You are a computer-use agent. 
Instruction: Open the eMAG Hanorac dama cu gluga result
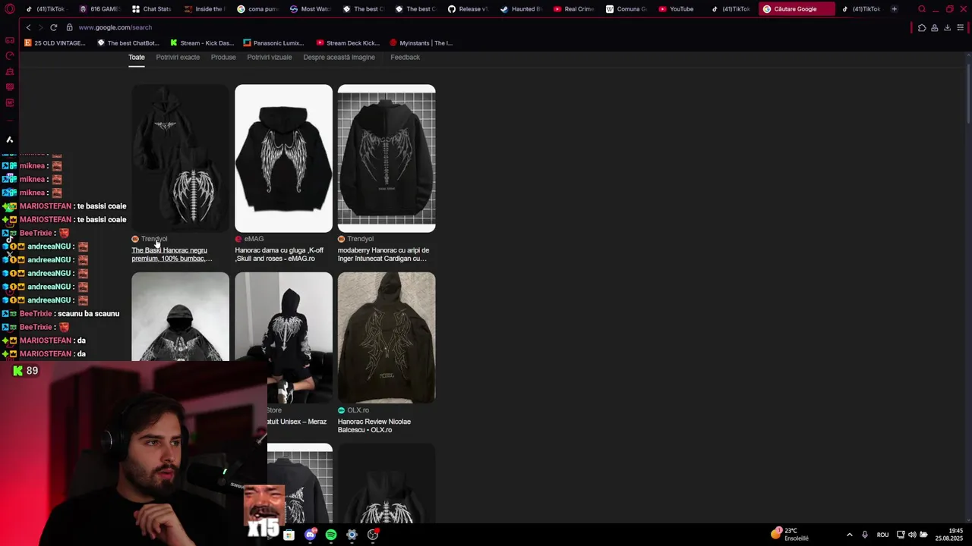(x=279, y=255)
